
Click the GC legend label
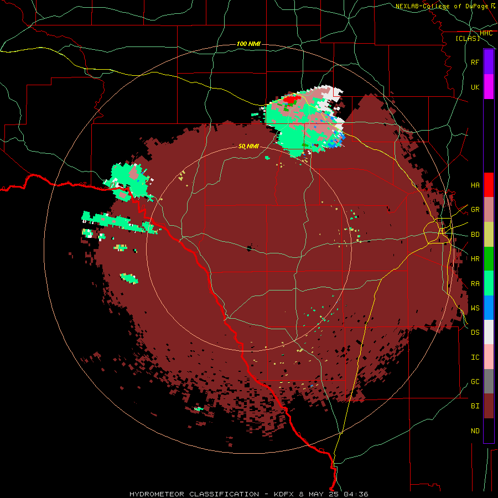pyautogui.click(x=475, y=381)
